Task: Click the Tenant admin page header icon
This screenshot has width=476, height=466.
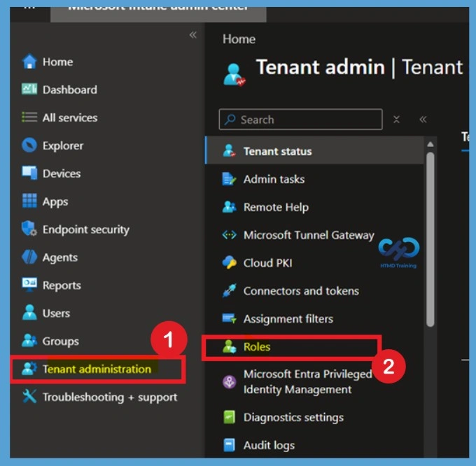Action: pyautogui.click(x=234, y=75)
